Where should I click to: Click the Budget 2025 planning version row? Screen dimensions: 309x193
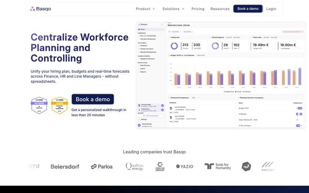[270, 108]
